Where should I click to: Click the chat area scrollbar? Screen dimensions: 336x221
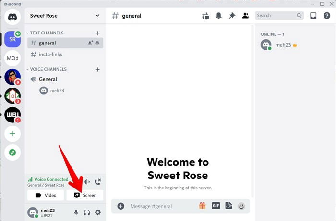(x=252, y=111)
